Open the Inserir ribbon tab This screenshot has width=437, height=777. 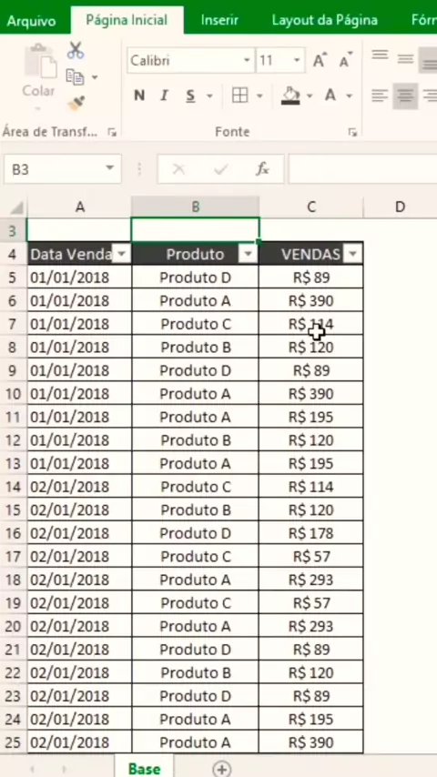click(219, 20)
